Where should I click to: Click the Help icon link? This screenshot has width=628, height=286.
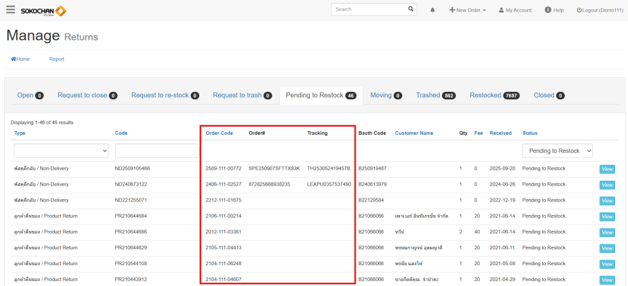pyautogui.click(x=554, y=10)
